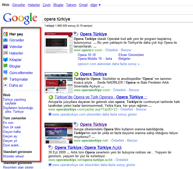This screenshot has width=193, height=169.
Task: Show more results from opera-tr.com
Action: [108, 64]
